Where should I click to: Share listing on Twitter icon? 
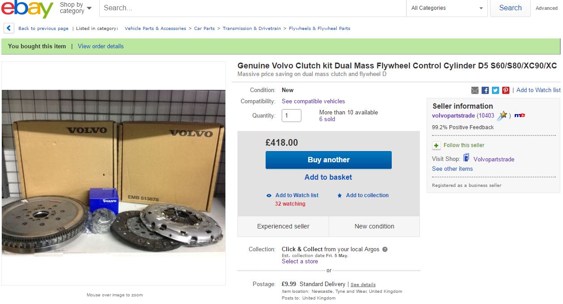pos(495,90)
